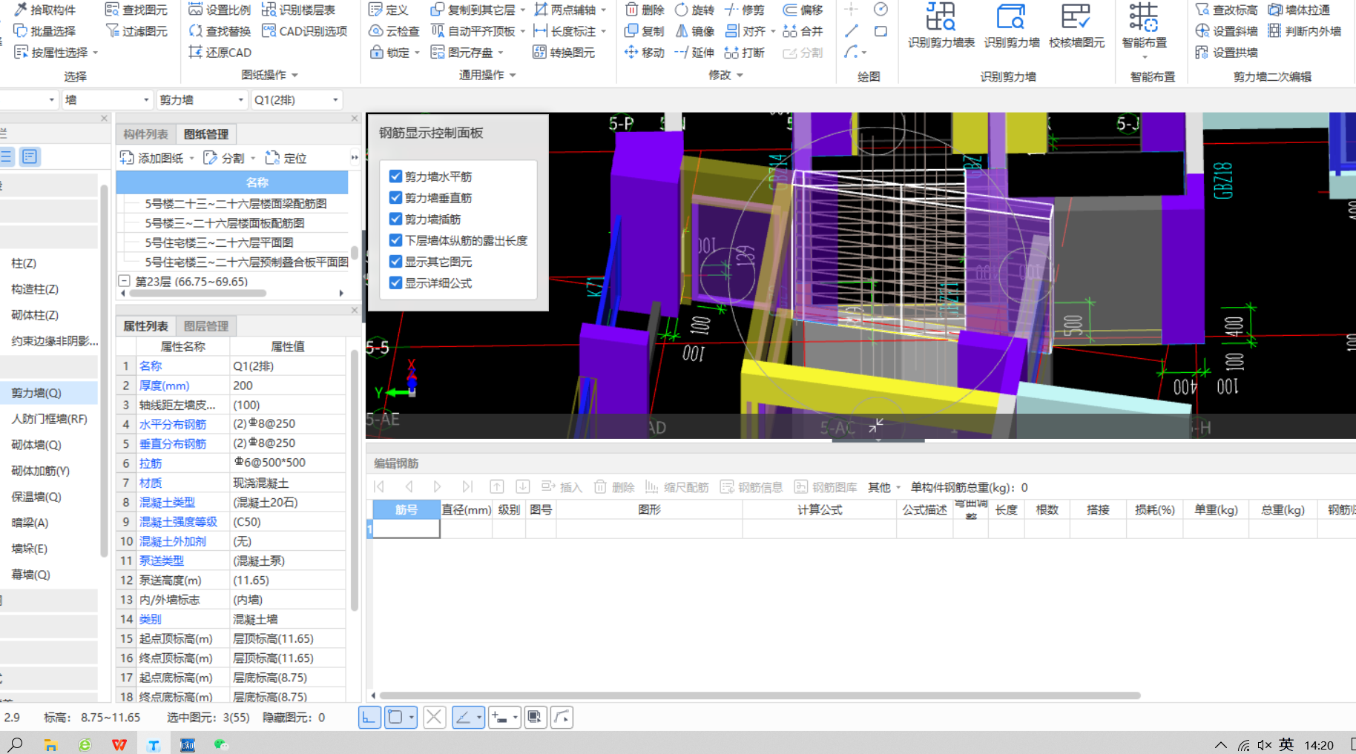This screenshot has height=754, width=1356.
Task: Switch to the 图纸管理 tab
Action: pos(206,134)
